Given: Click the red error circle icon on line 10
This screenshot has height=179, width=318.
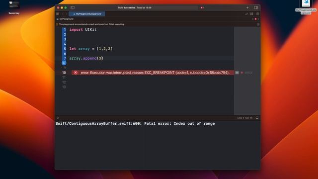Looking at the screenshot, I should pyautogui.click(x=76, y=73).
